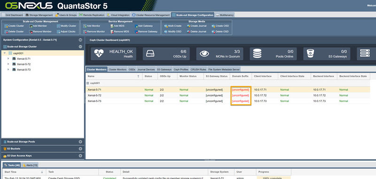Image resolution: width=376 pixels, height=179 pixels.
Task: Collapse the ceph001 group in table
Action: pos(88,83)
